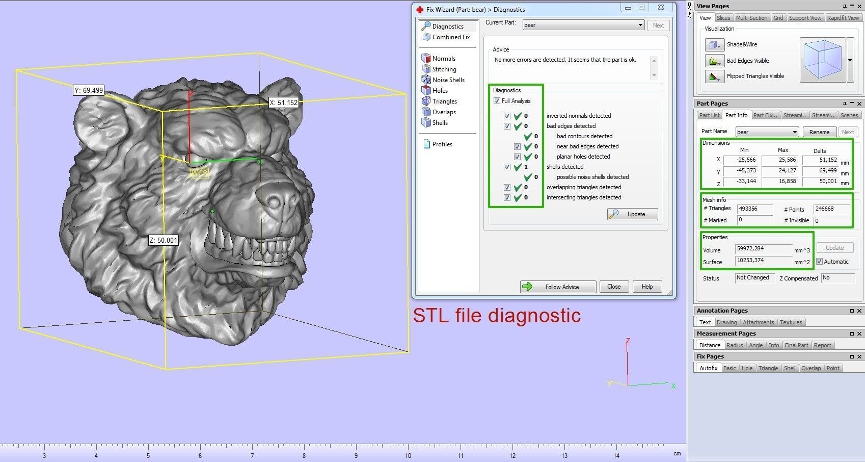Switch to the Slices tab

coord(723,18)
